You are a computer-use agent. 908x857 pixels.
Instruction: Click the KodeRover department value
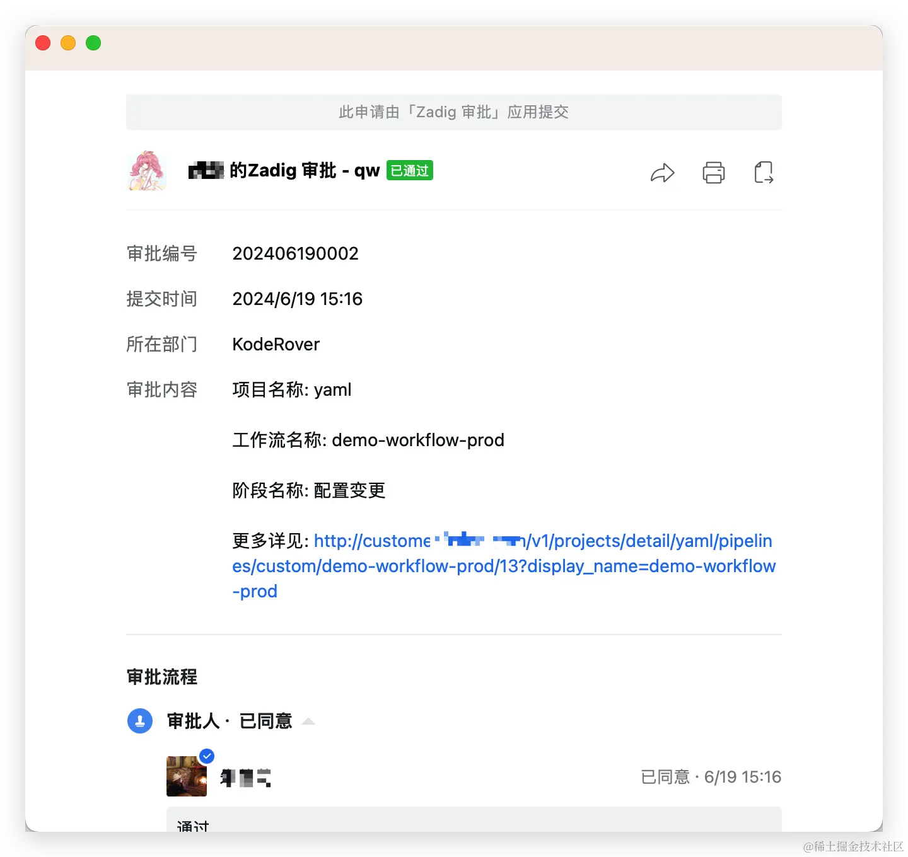tap(276, 344)
